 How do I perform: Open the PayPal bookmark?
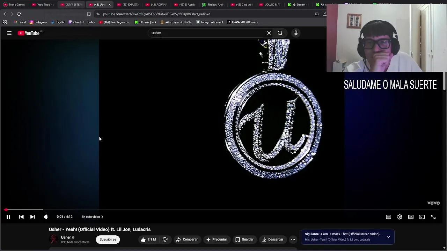(58, 22)
